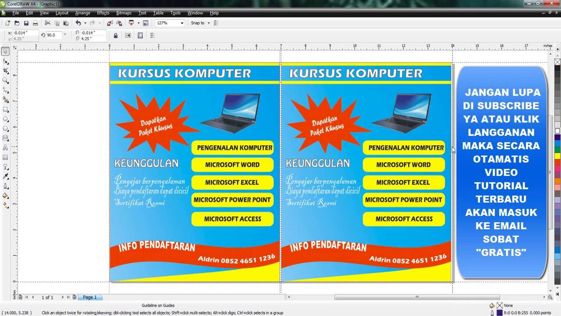Select the Interactive Fill tool
Screen dimensions: 561x316
pyautogui.click(x=5, y=205)
